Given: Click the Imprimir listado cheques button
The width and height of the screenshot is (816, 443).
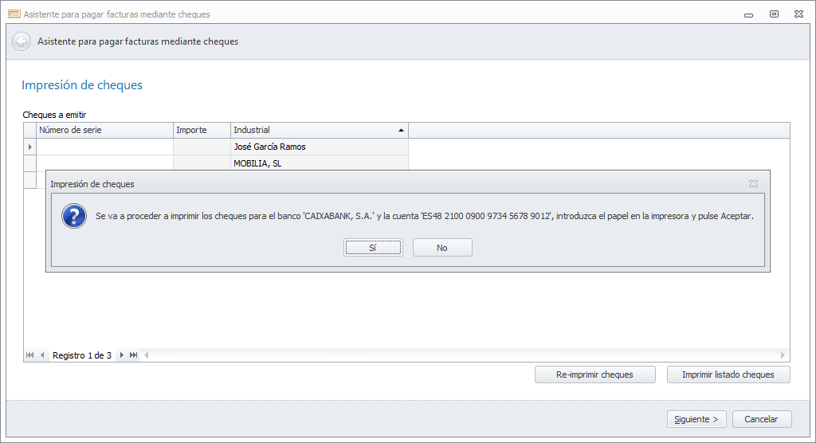Looking at the screenshot, I should [728, 374].
